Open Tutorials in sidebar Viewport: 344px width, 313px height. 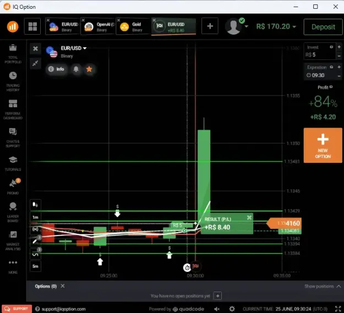pyautogui.click(x=13, y=163)
